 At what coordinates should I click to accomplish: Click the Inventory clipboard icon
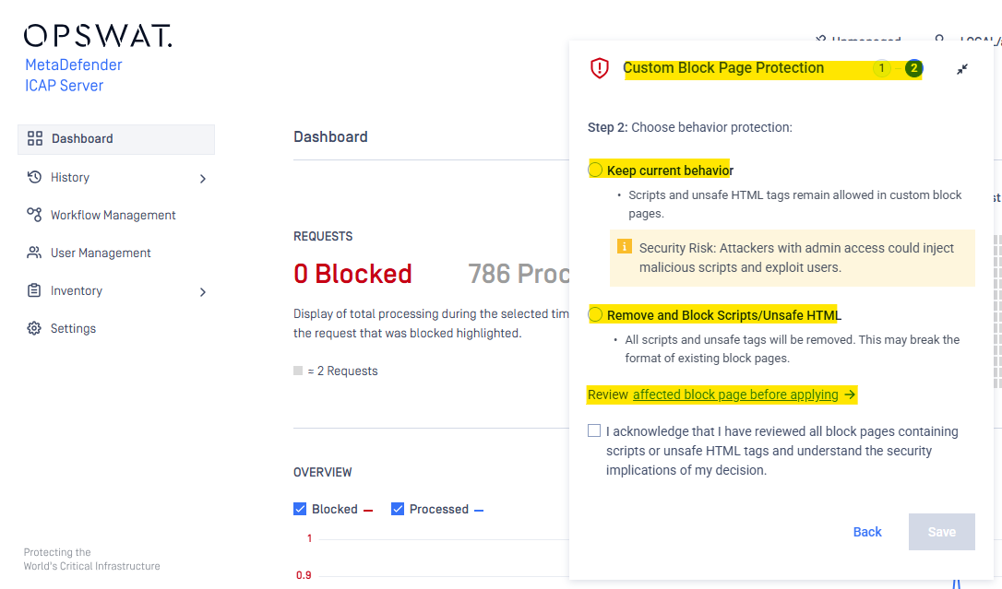coord(35,290)
